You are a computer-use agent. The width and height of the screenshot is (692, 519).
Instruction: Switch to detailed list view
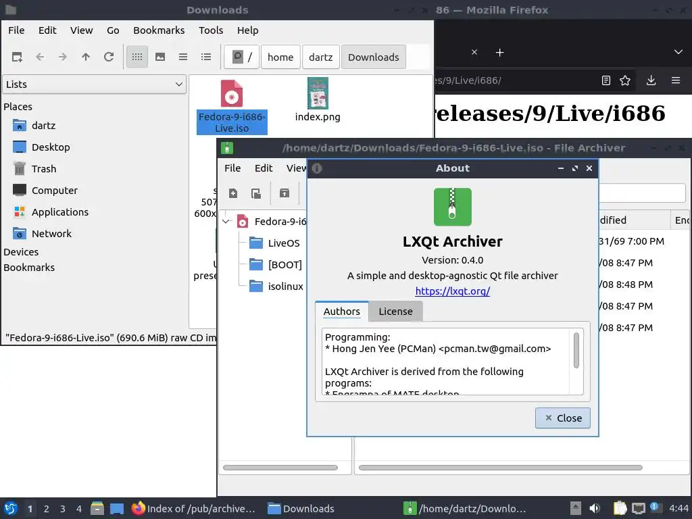tap(206, 57)
